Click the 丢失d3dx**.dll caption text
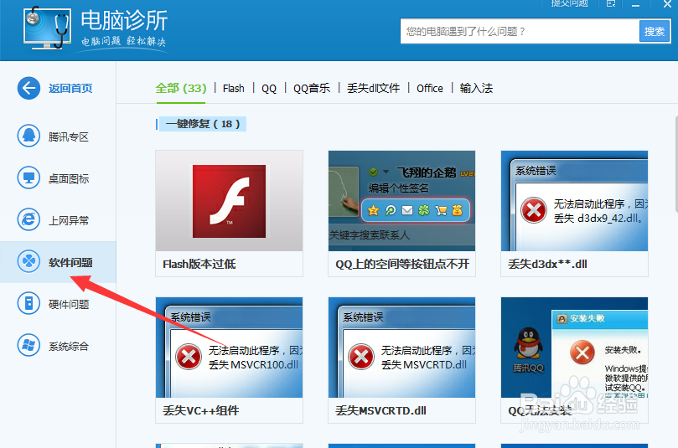The image size is (678, 448). pyautogui.click(x=547, y=264)
